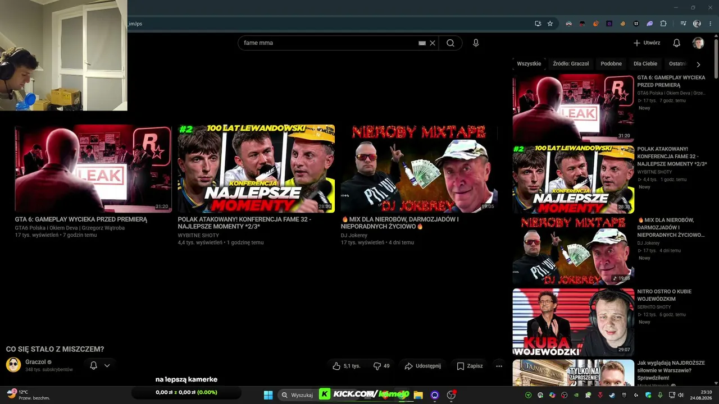Click the YouTube search magnifier button
The width and height of the screenshot is (719, 404).
(450, 43)
